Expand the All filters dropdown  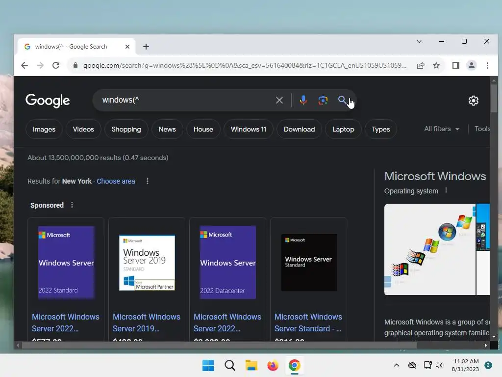pos(442,129)
